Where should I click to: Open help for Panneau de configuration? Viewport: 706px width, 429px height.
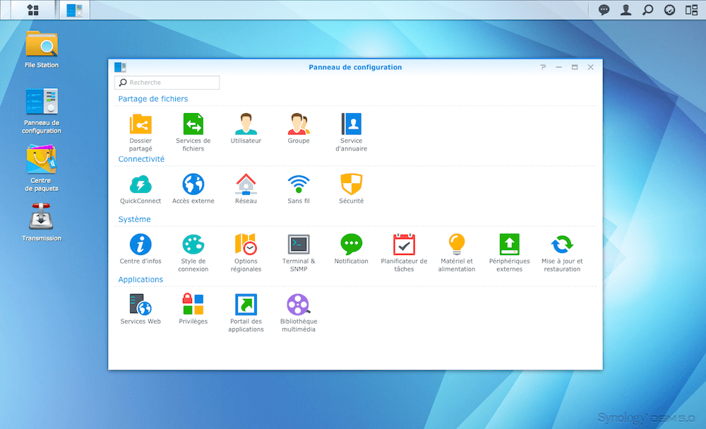click(x=543, y=67)
